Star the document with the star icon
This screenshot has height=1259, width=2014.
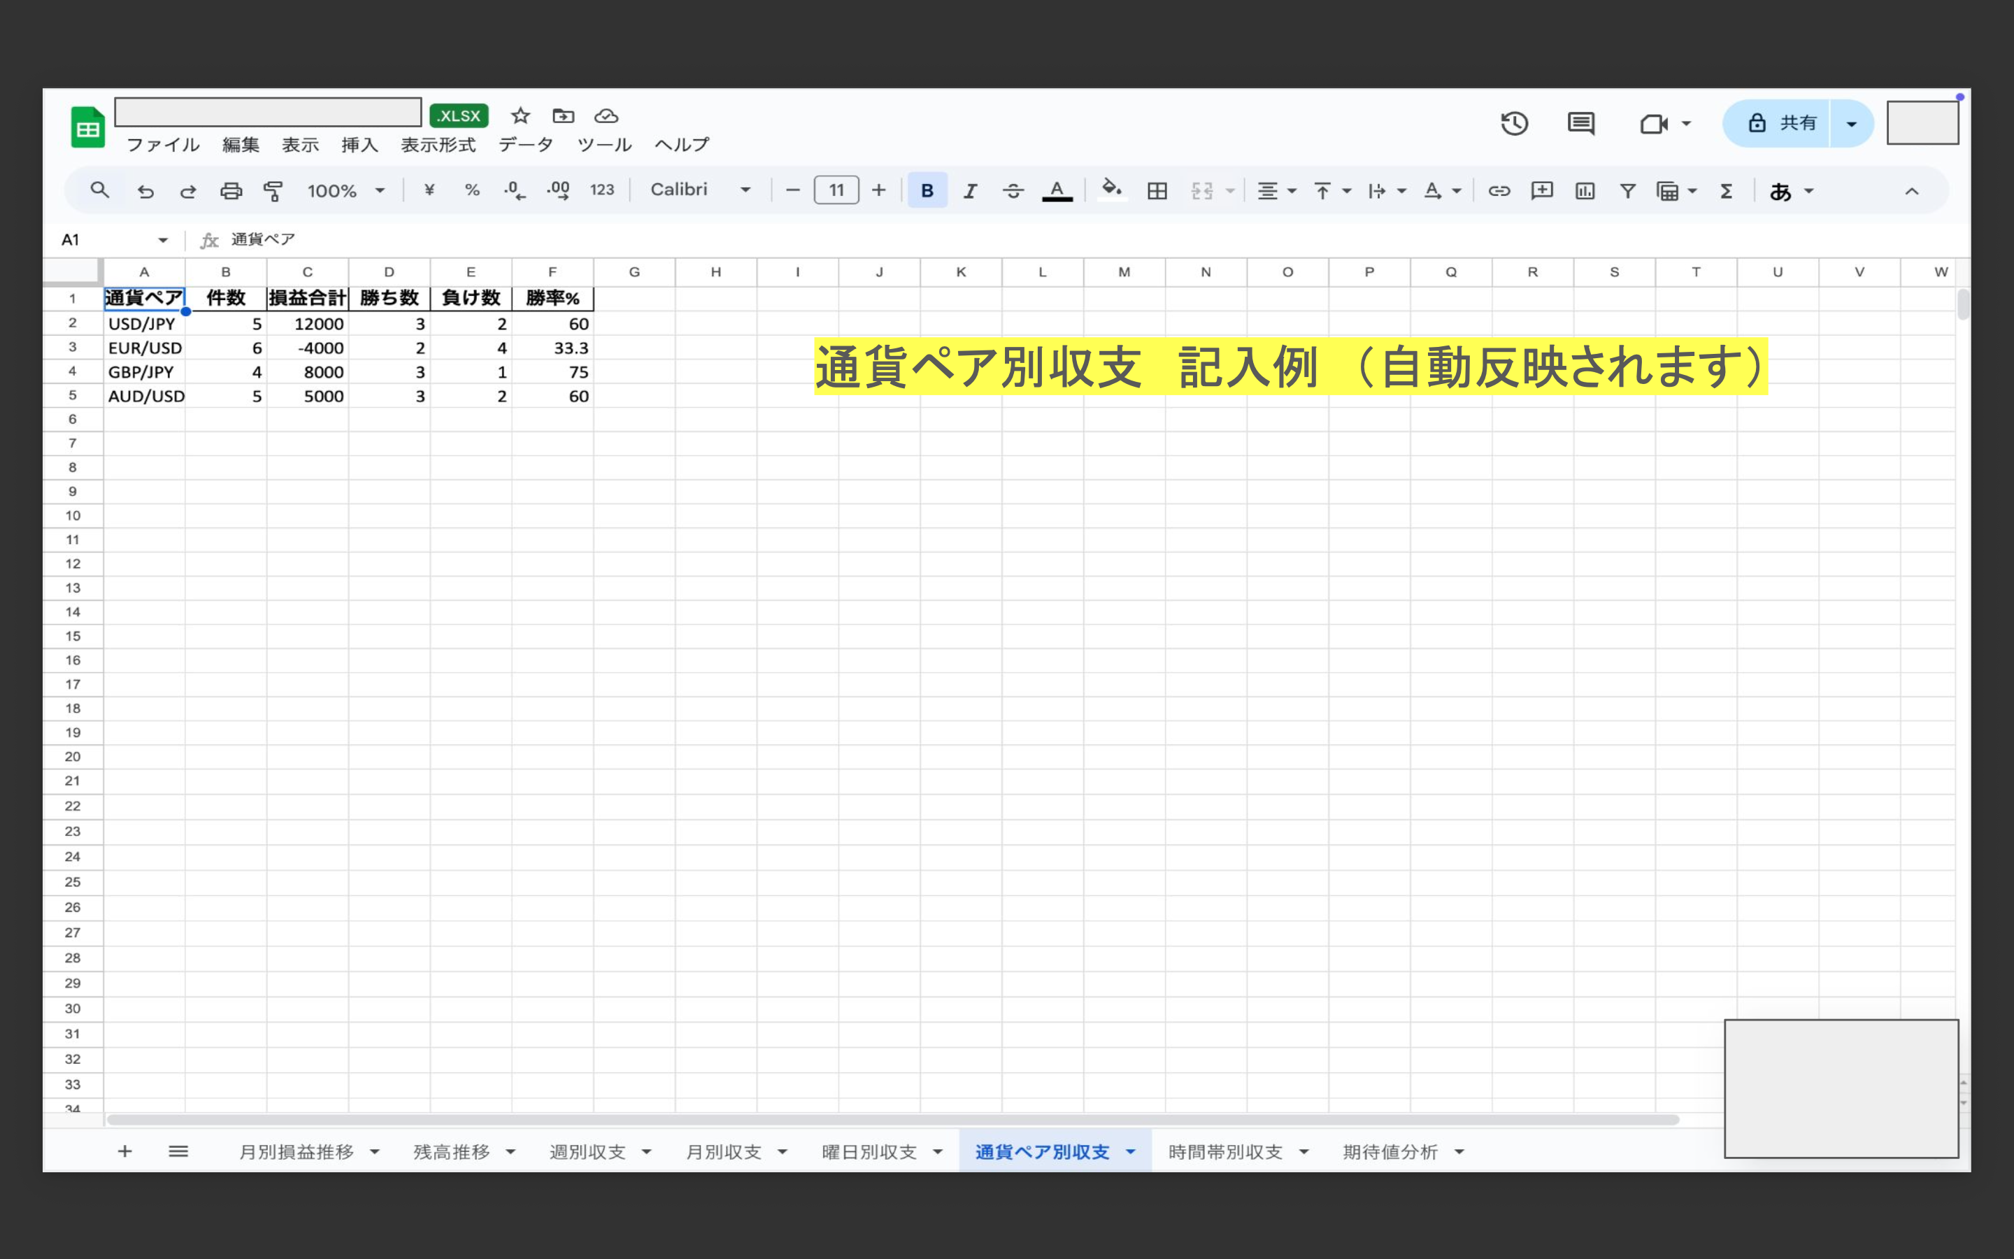tap(520, 115)
